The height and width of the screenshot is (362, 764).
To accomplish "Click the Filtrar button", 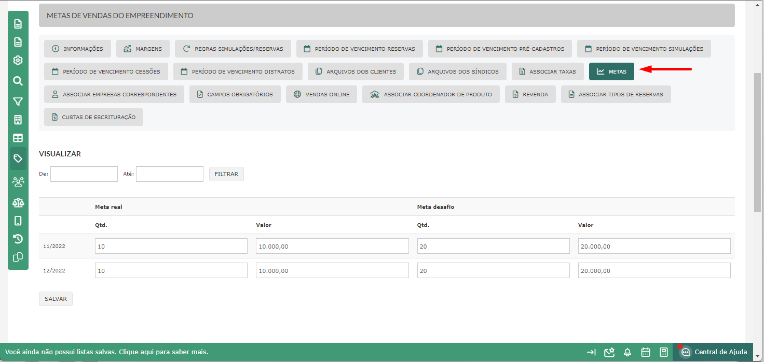I will point(226,174).
